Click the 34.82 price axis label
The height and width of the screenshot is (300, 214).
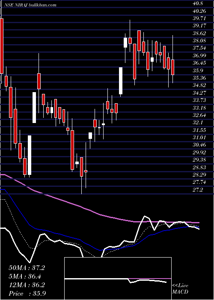click(199, 86)
